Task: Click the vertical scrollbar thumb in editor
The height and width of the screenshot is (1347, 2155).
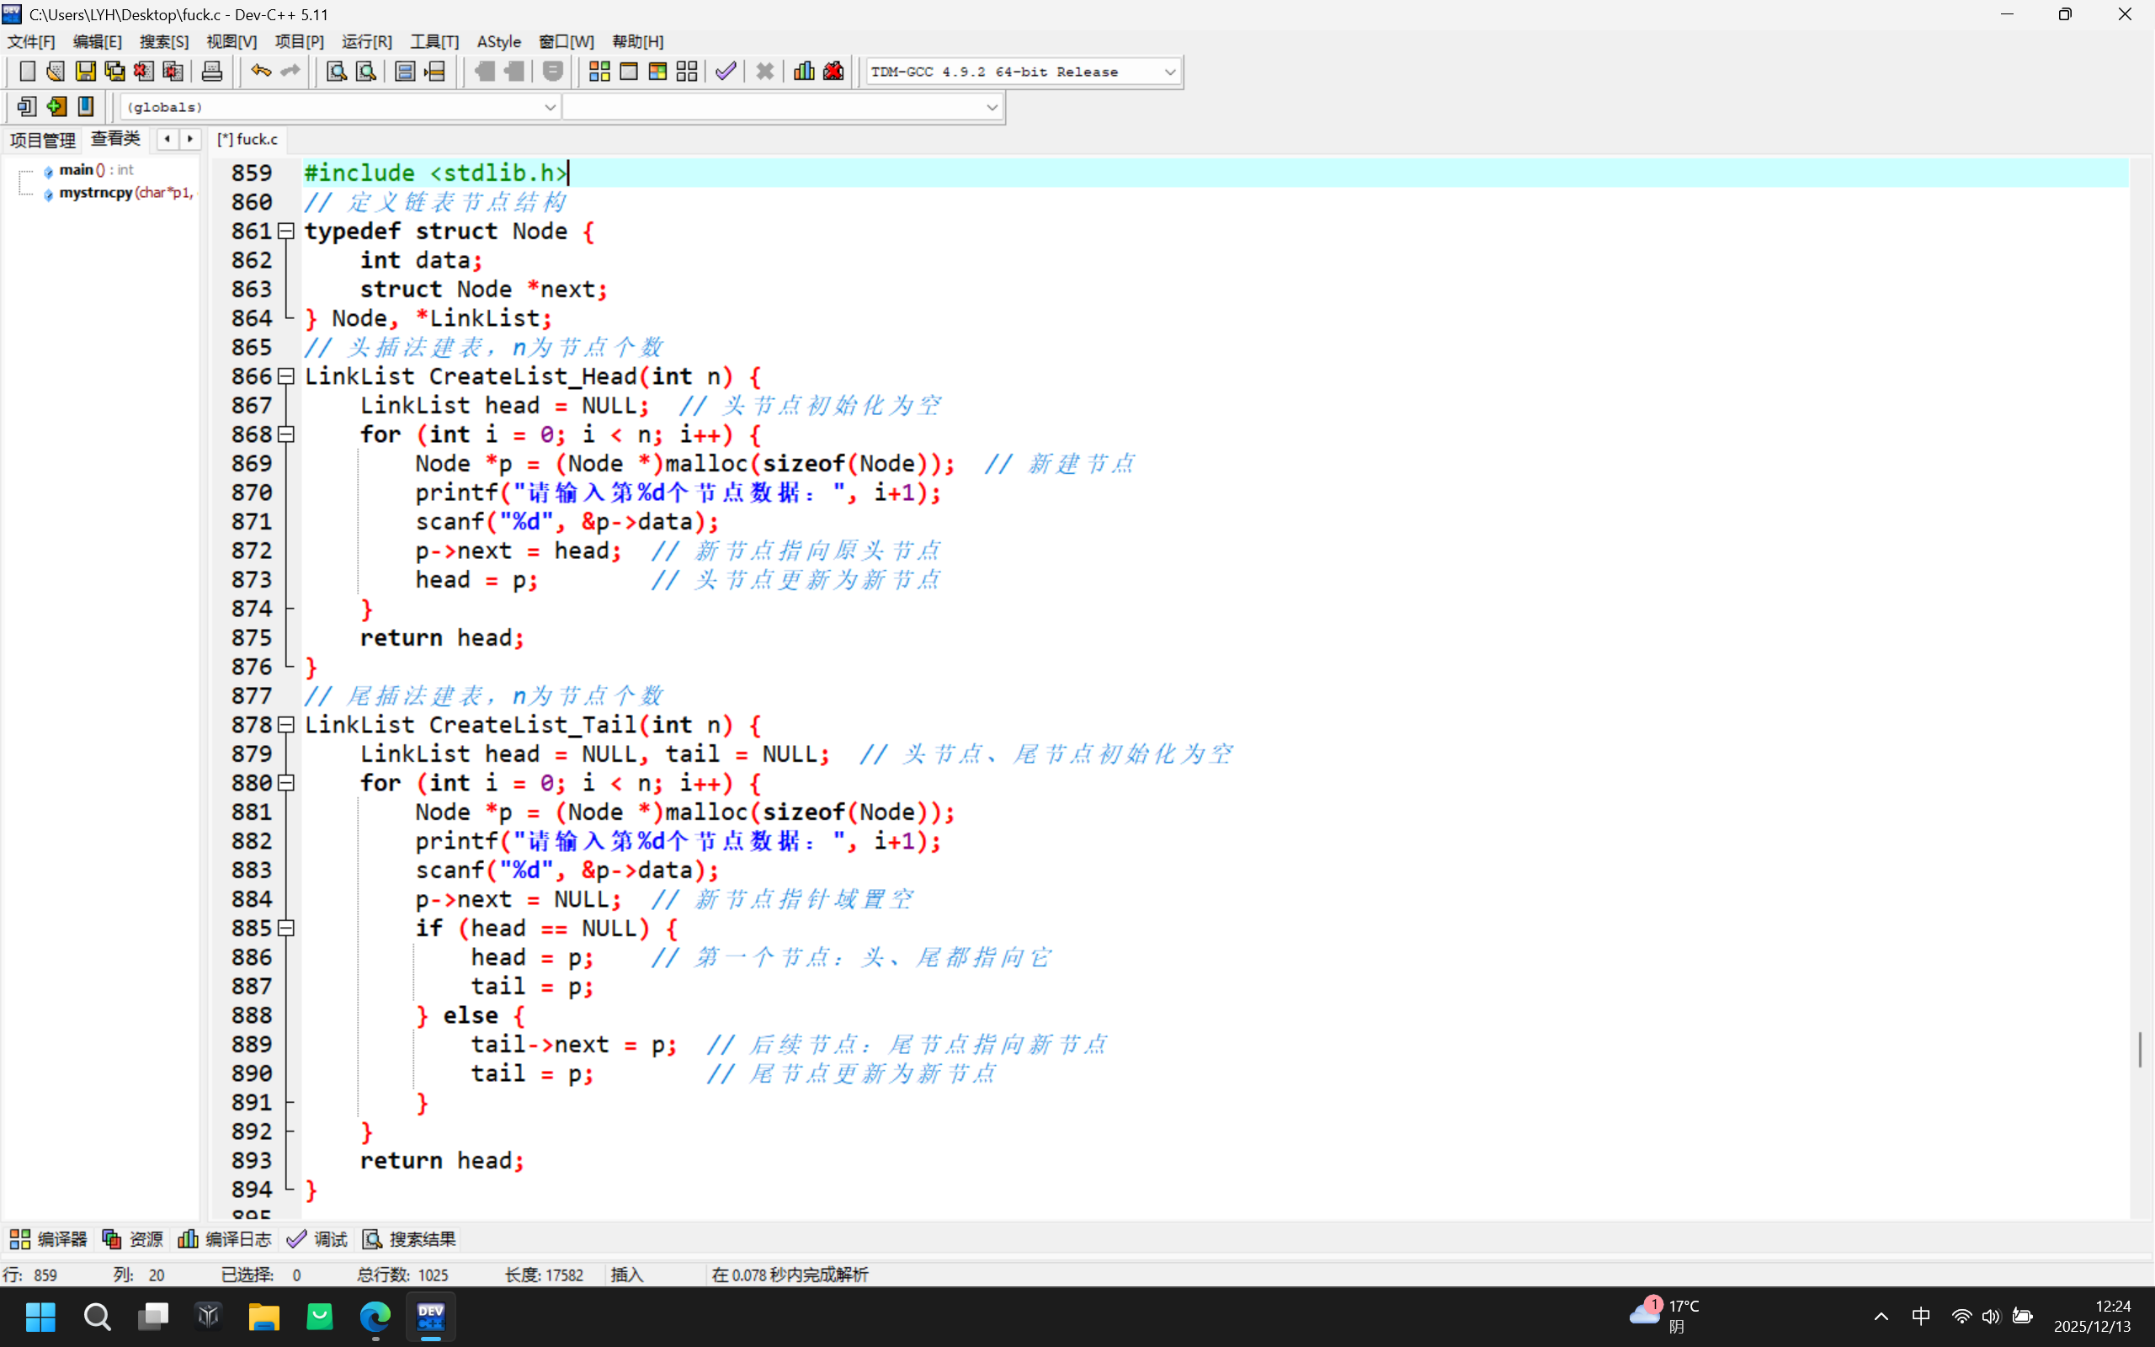Action: (x=2139, y=1050)
